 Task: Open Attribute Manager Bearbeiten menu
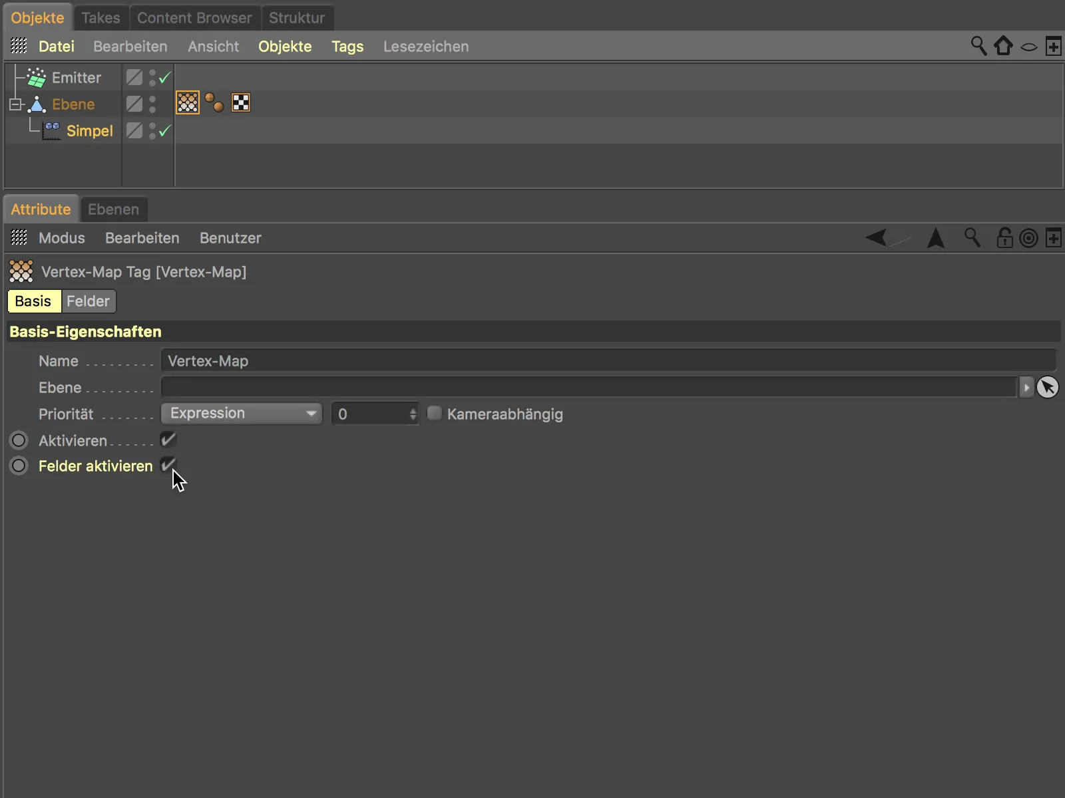click(142, 238)
